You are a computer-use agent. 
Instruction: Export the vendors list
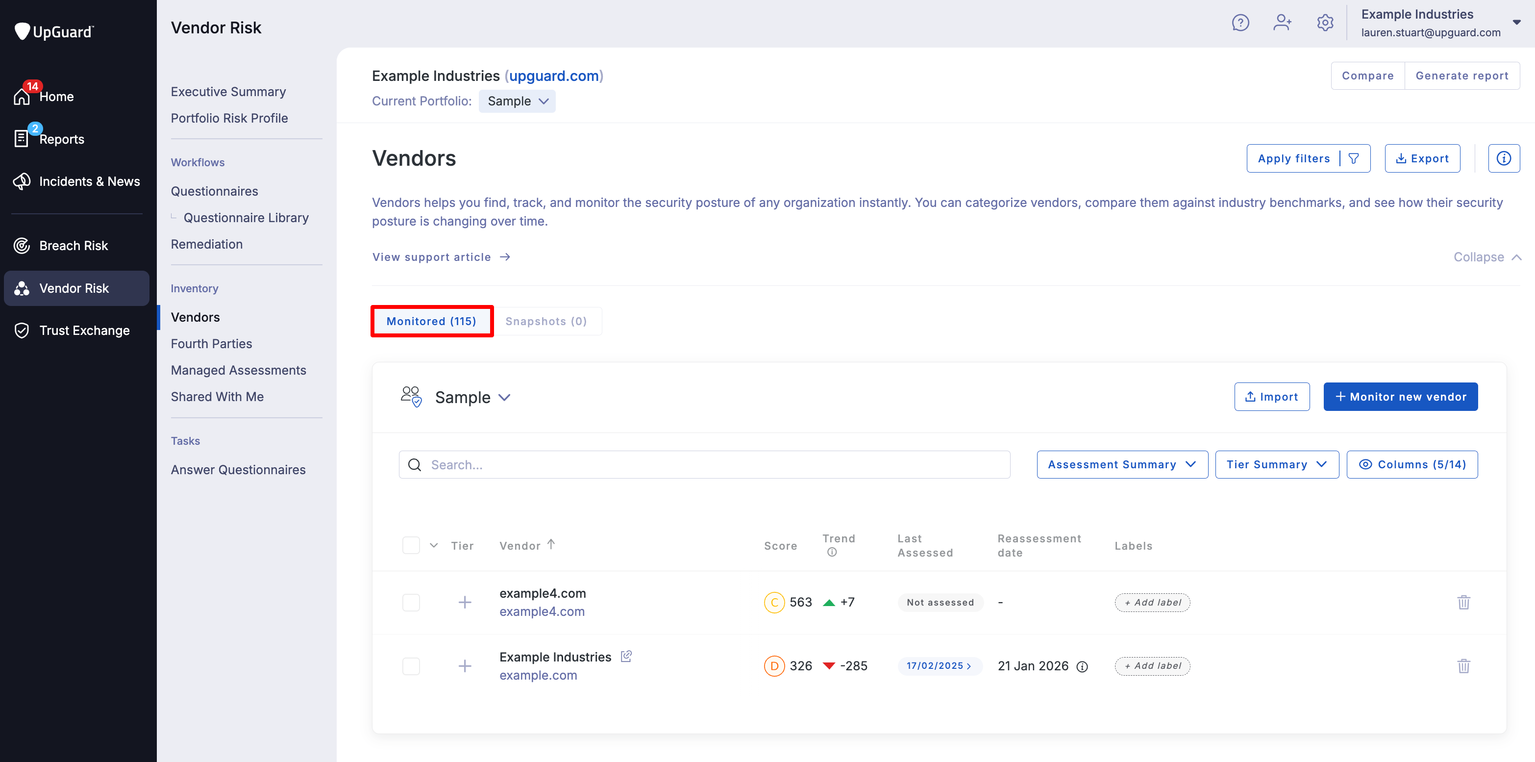tap(1422, 158)
